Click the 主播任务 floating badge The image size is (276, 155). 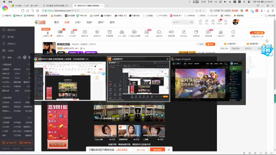coord(267,50)
